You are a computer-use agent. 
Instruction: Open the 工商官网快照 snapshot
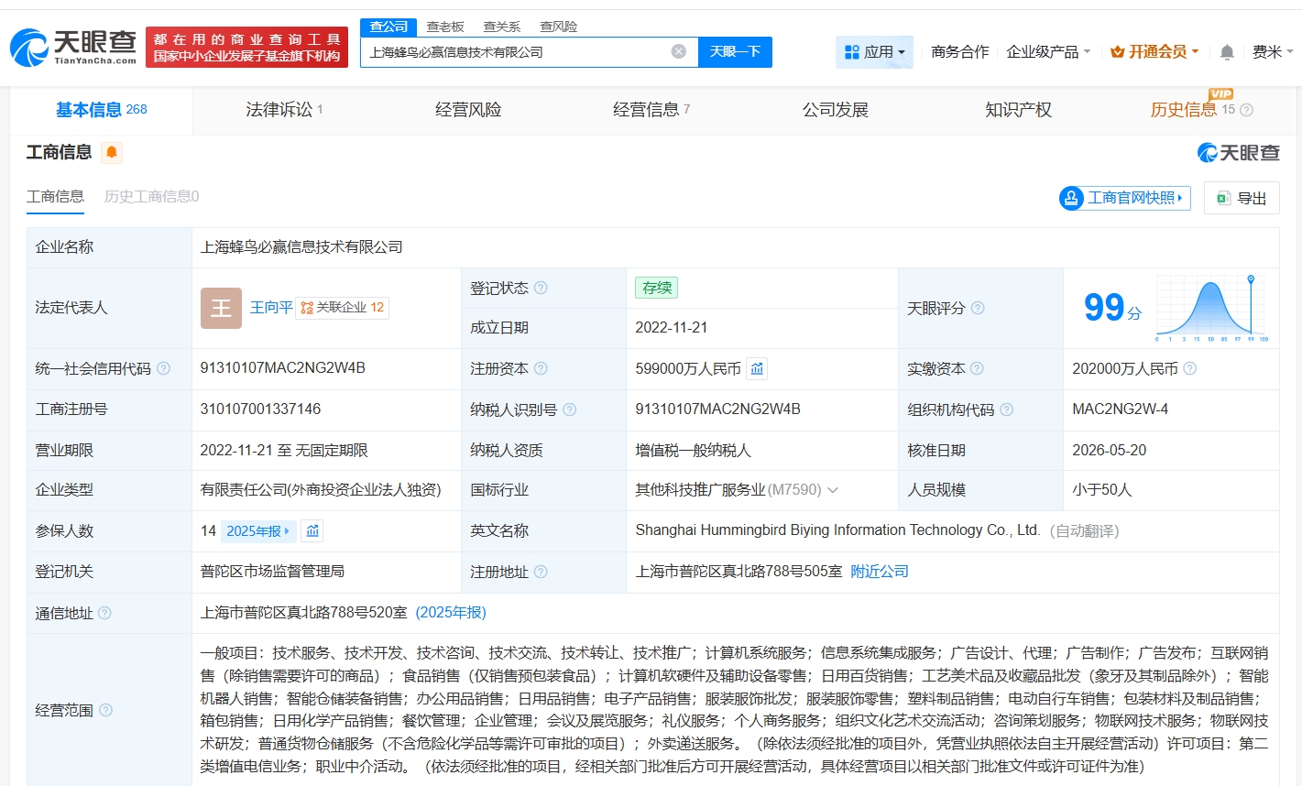coord(1124,198)
